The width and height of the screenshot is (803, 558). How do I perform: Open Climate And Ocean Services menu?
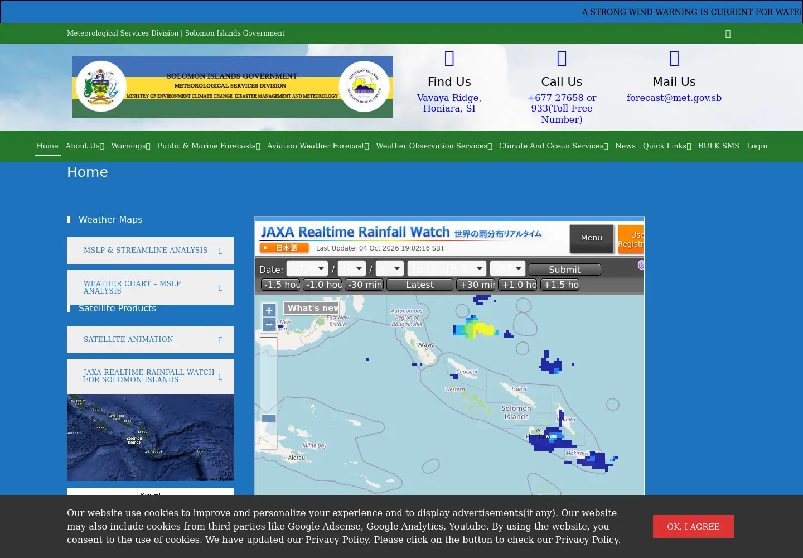coord(554,146)
